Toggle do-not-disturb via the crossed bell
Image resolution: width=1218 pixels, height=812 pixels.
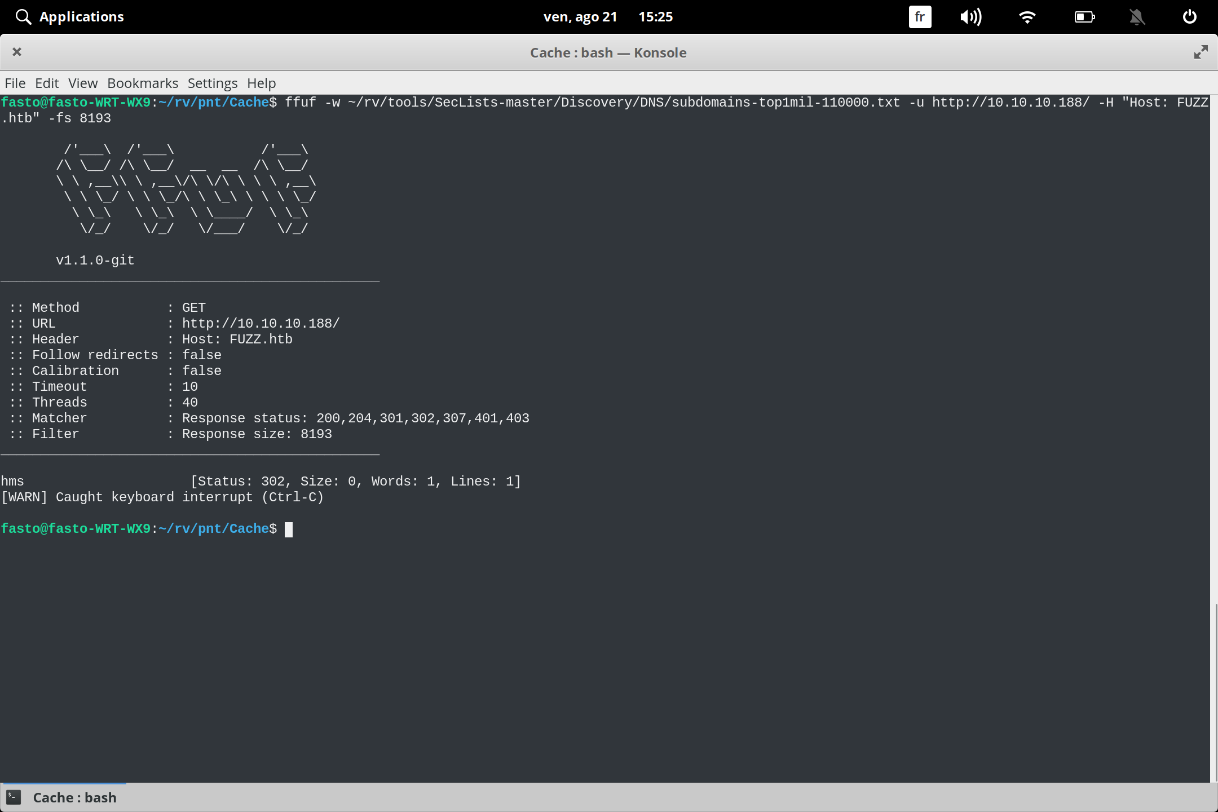click(1137, 16)
